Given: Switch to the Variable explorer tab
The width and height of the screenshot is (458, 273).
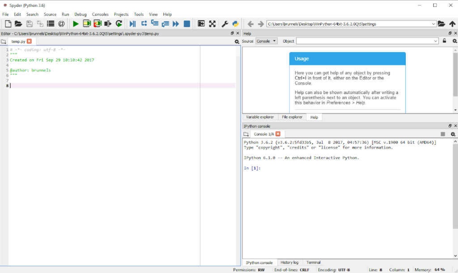Looking at the screenshot, I should (260, 117).
